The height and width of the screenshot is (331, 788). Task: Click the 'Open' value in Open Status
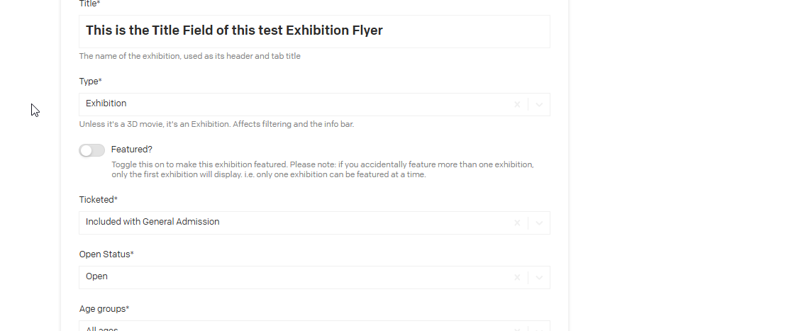pos(96,276)
